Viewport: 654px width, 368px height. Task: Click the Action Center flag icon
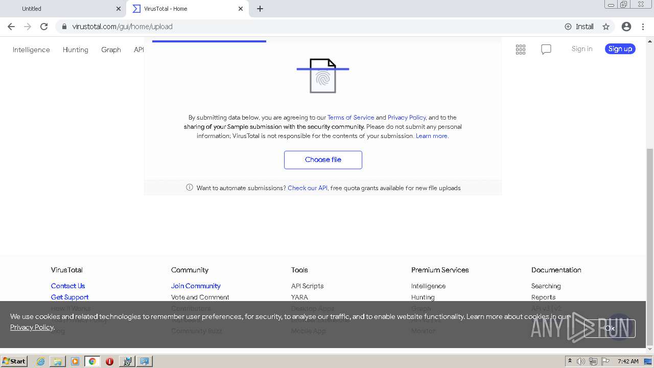pos(605,361)
